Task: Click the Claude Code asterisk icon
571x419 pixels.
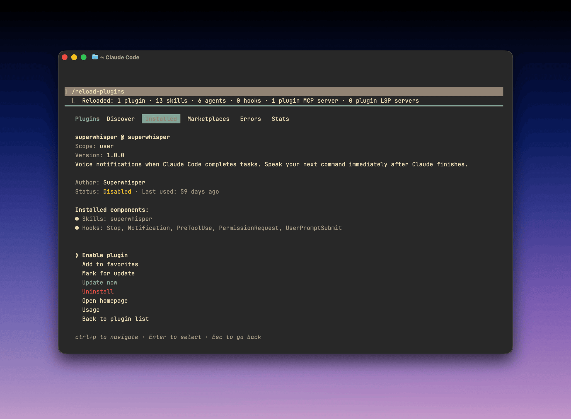Action: (102, 57)
